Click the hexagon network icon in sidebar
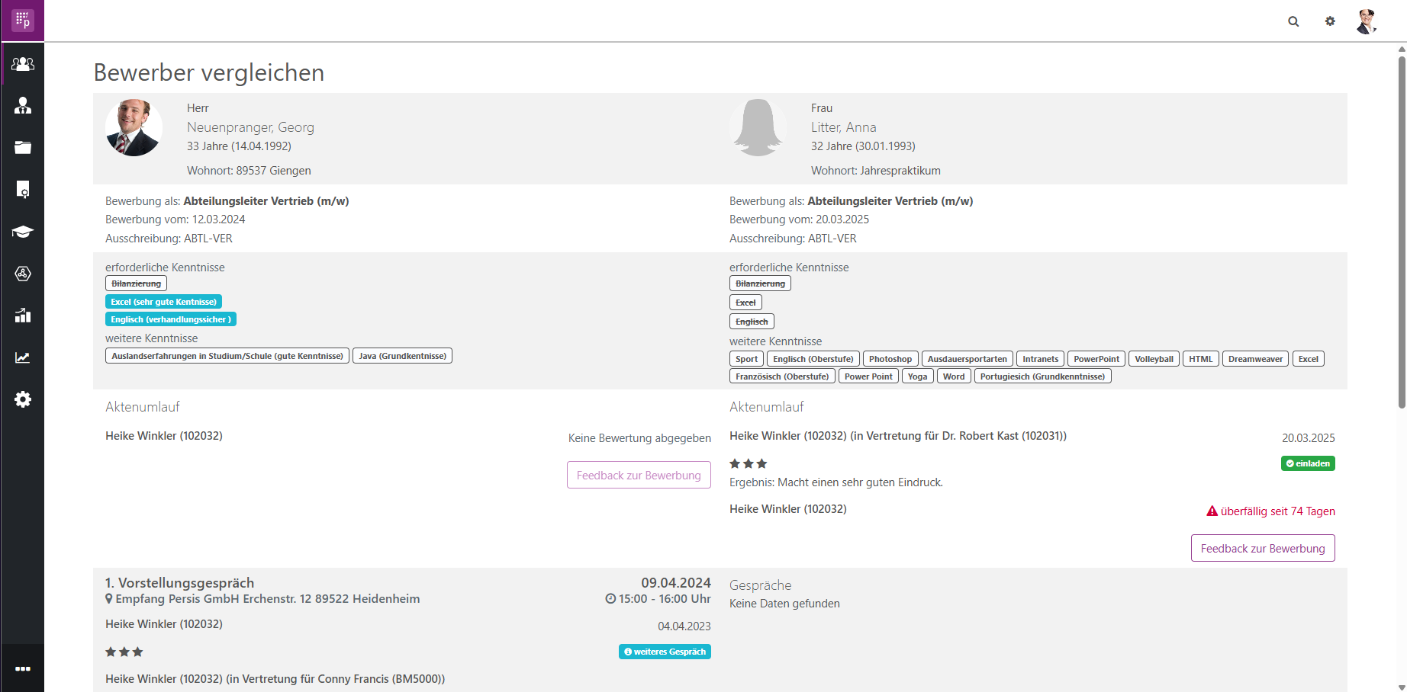Viewport: 1407px width, 692px height. [23, 274]
